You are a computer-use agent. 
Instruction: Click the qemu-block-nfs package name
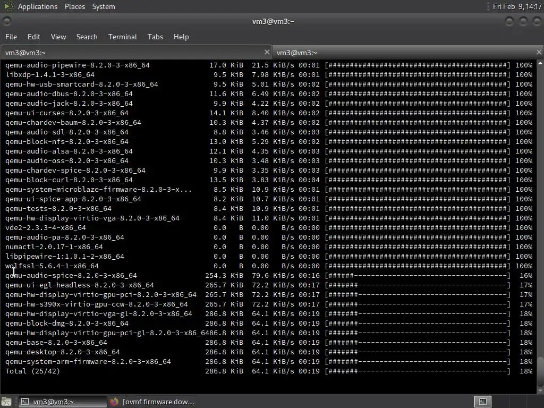66,141
